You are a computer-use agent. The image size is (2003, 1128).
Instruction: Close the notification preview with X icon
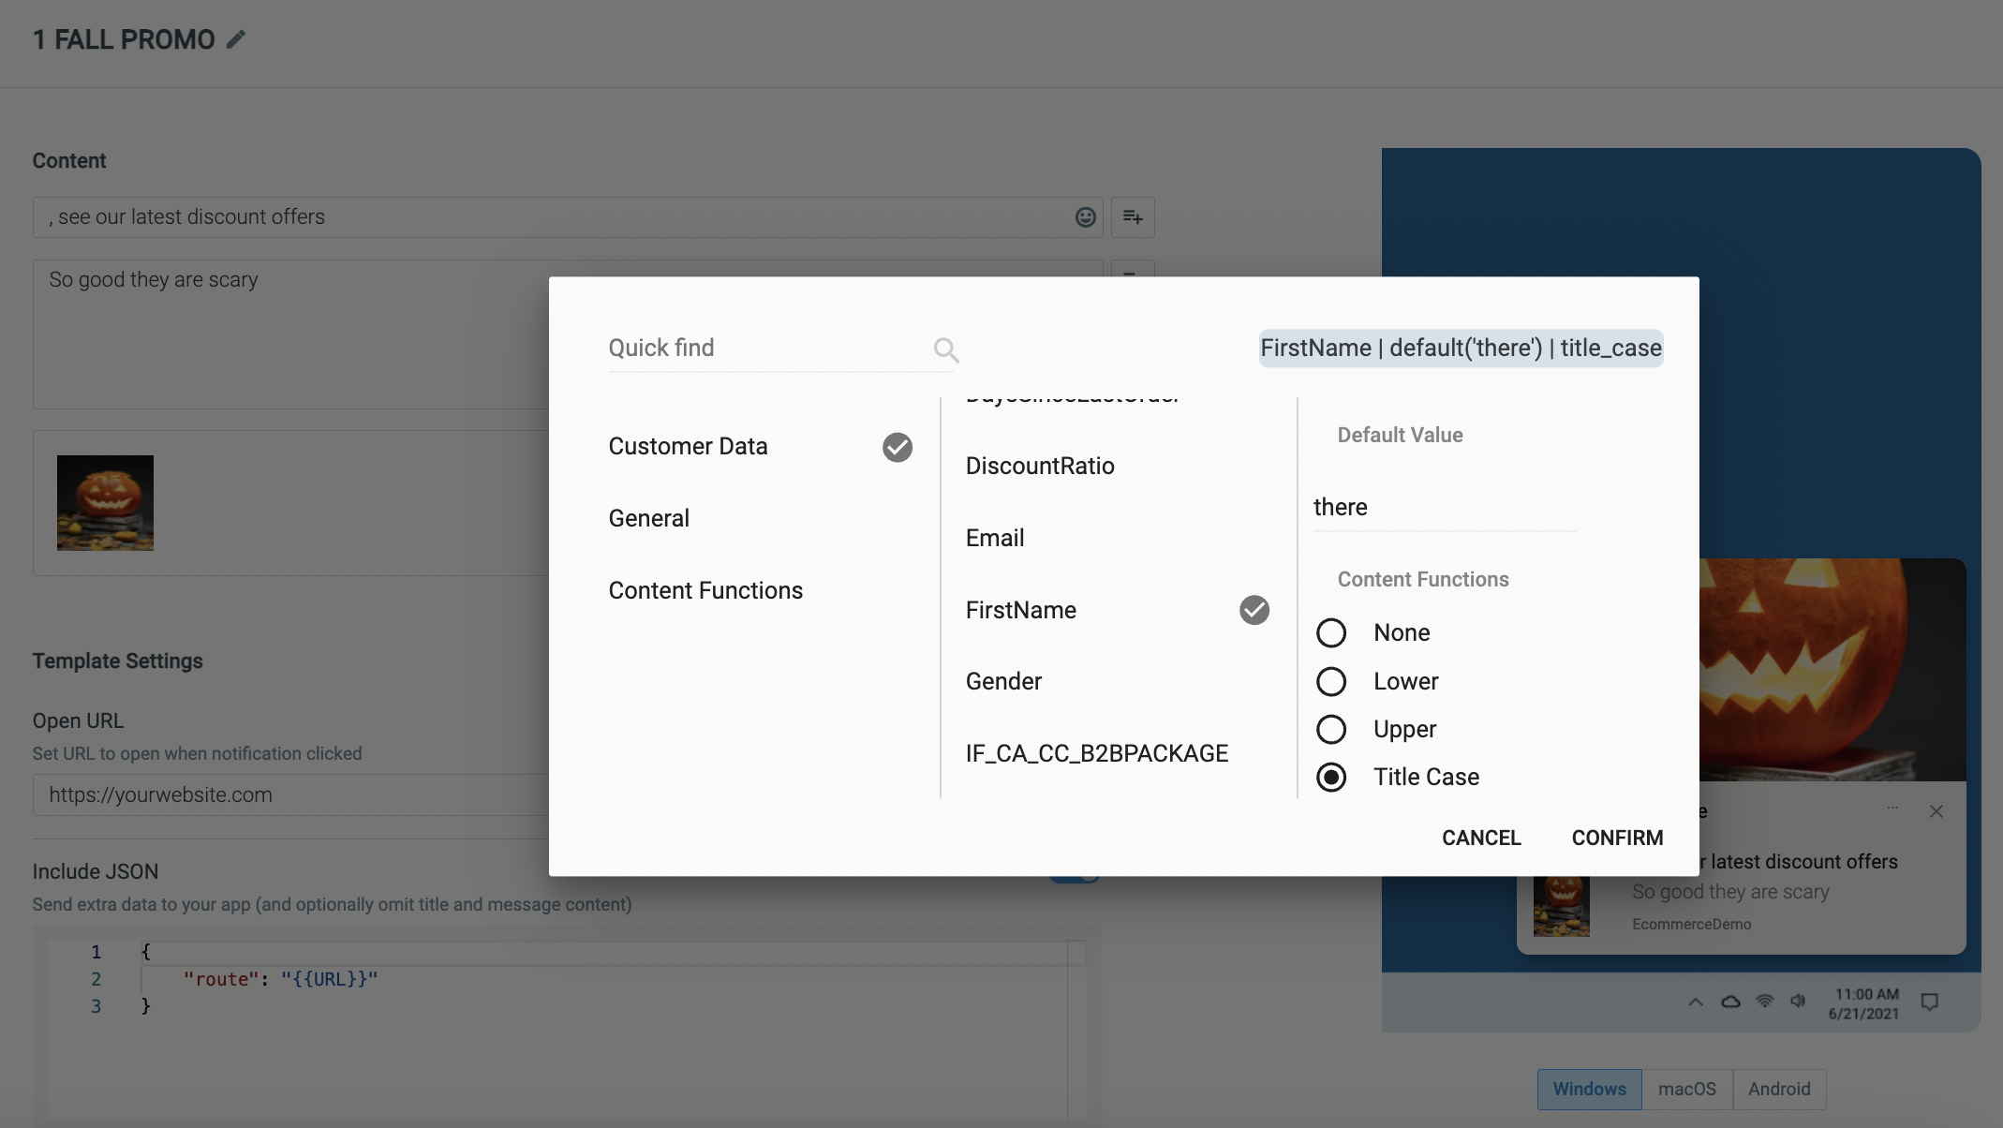pyautogui.click(x=1936, y=811)
